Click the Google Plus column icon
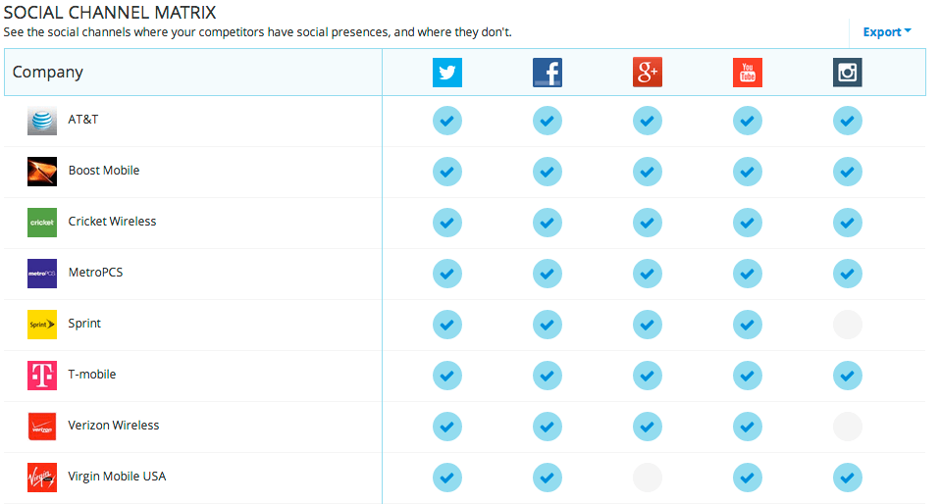This screenshot has height=504, width=940. (648, 73)
